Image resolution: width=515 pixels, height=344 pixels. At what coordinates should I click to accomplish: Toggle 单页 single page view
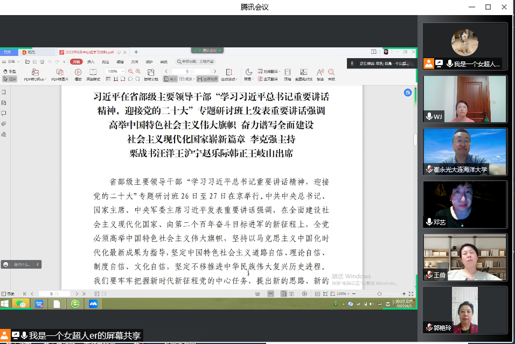tap(171, 79)
